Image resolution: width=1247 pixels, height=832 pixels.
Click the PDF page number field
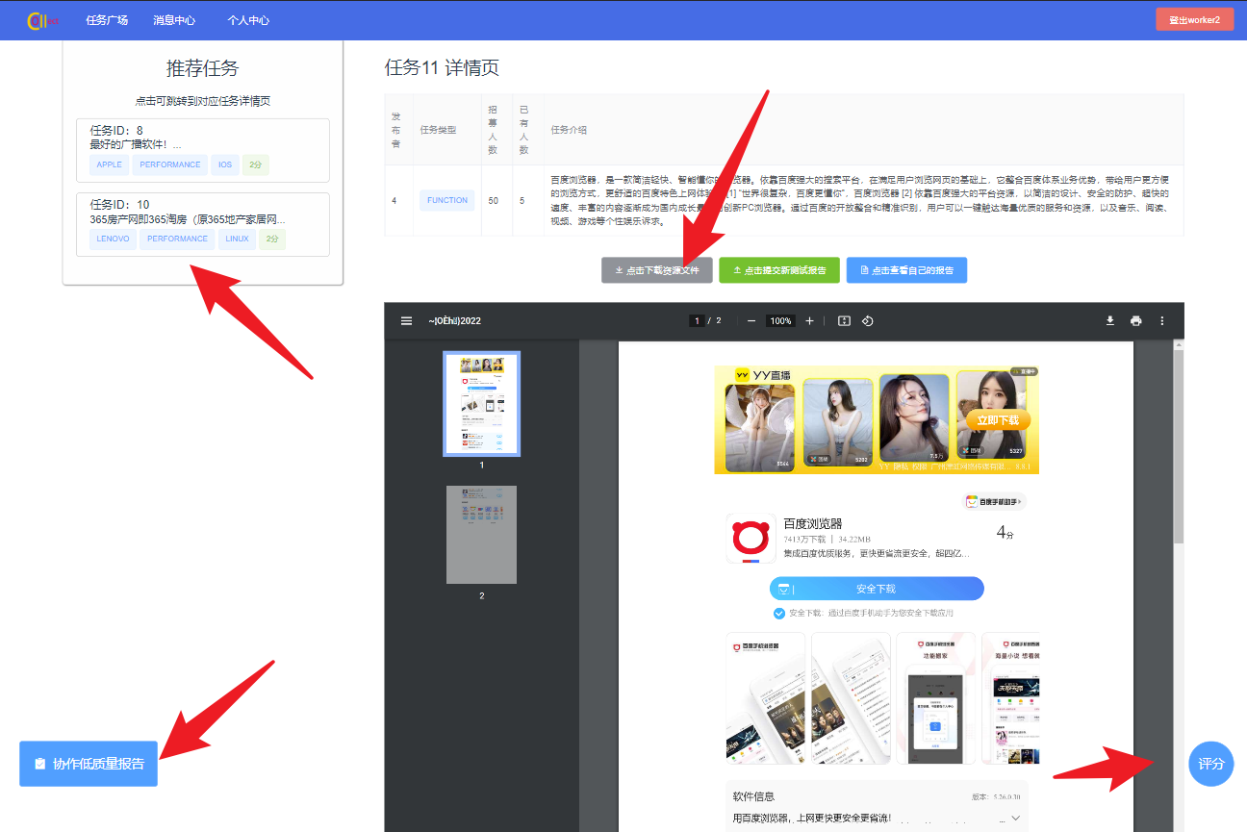click(x=695, y=320)
